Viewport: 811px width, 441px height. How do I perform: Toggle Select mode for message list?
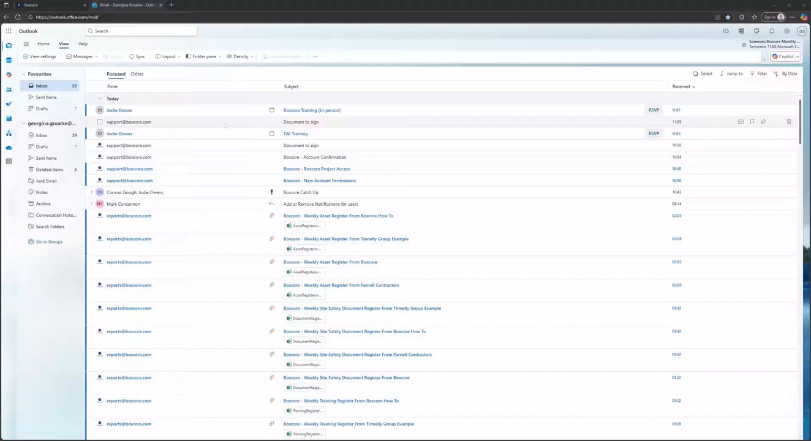pos(703,73)
